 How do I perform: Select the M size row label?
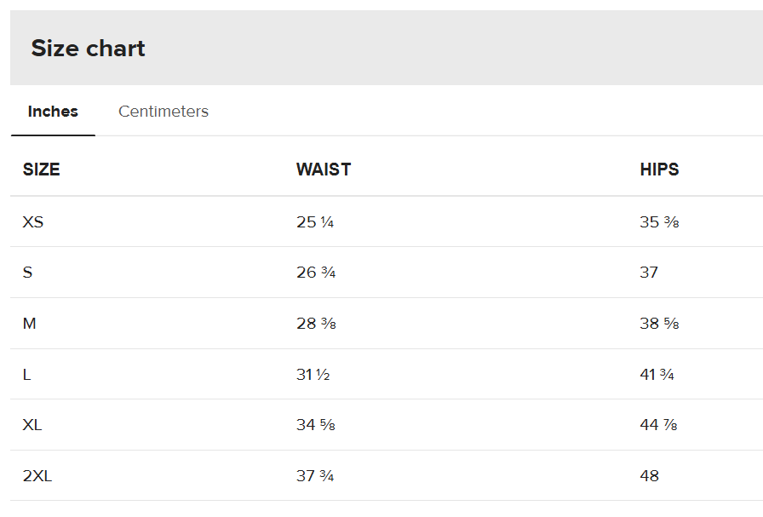30,324
